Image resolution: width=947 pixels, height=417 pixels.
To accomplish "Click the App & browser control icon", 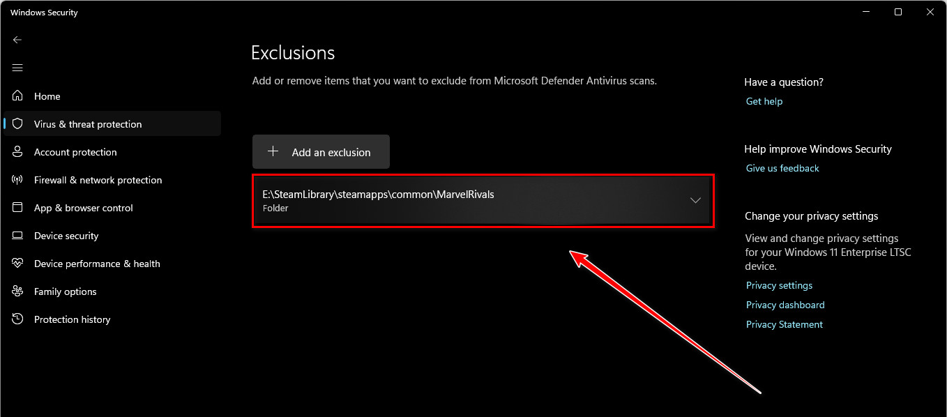I will pyautogui.click(x=18, y=208).
